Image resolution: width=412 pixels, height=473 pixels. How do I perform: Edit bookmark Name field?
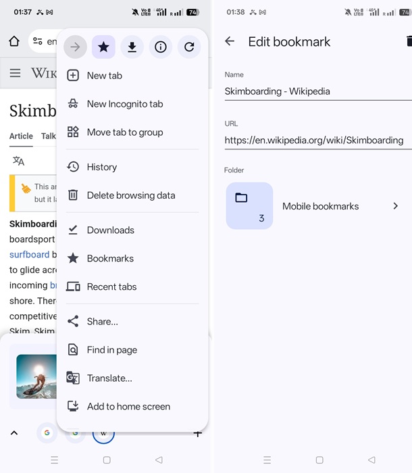pyautogui.click(x=318, y=91)
